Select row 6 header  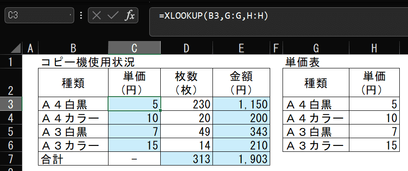11,145
